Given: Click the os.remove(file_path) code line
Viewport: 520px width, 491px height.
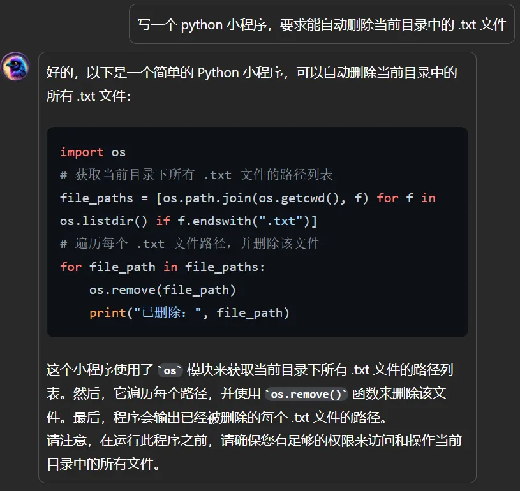Looking at the screenshot, I should [x=163, y=290].
